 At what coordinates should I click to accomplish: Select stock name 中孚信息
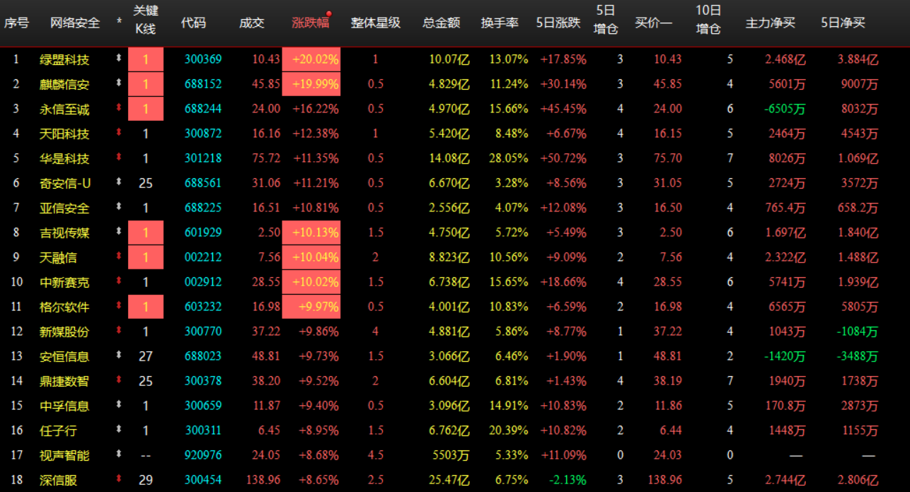click(64, 406)
